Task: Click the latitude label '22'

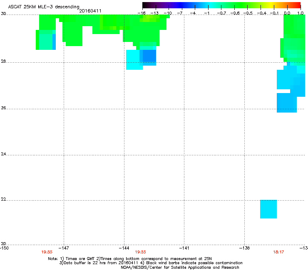Action: [3, 199]
